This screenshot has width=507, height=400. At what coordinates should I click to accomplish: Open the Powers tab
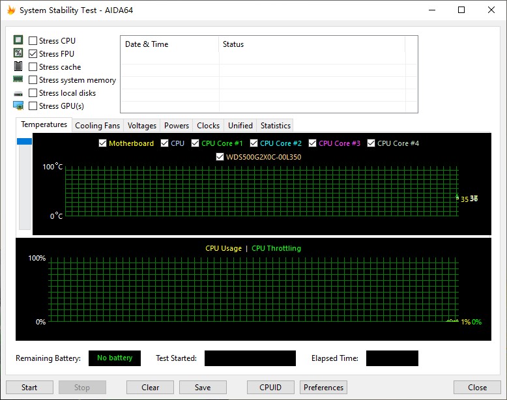[x=177, y=126]
